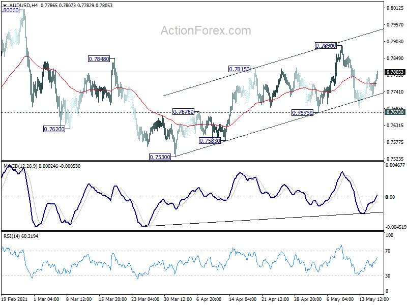
Task: Click the 0.75775 price axis value
Action: point(395,142)
